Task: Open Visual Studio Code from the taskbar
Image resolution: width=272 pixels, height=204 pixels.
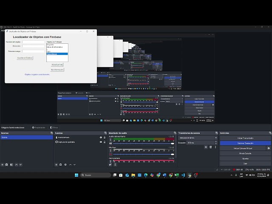Action: (183, 175)
